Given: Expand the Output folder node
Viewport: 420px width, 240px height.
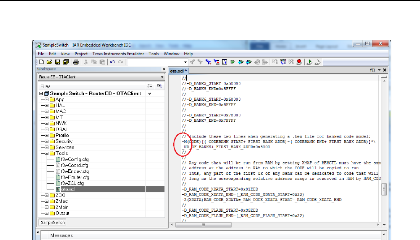Looking at the screenshot, I should coord(47,213).
